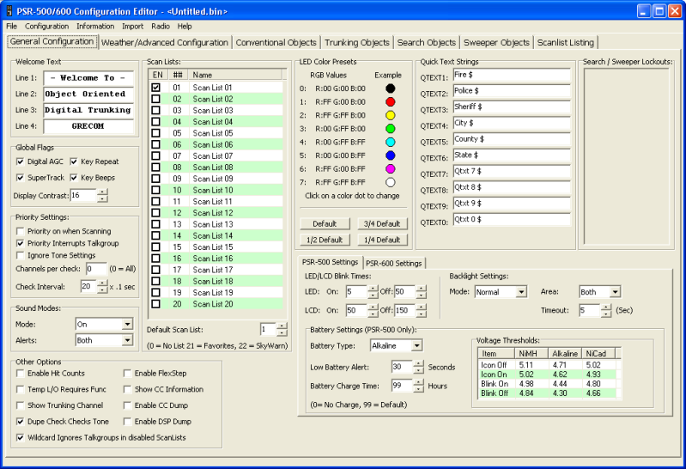Click the Welcome Text Line 4 field
This screenshot has width=686, height=469.
[88, 126]
